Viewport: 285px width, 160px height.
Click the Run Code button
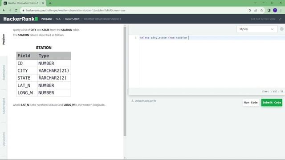coord(251,103)
